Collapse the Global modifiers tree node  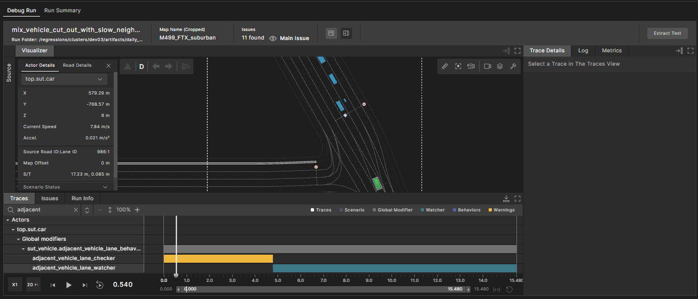19,239
